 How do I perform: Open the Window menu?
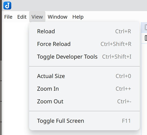(x=58, y=17)
